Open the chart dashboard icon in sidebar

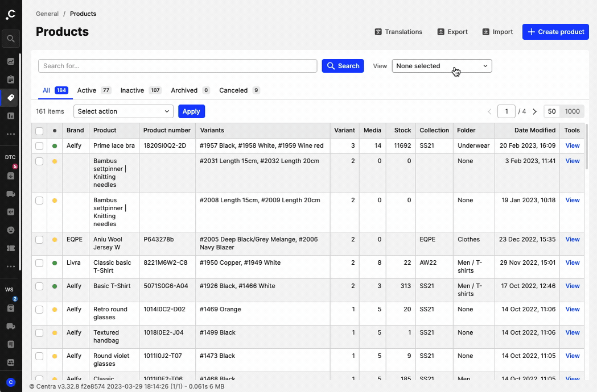pos(11,61)
